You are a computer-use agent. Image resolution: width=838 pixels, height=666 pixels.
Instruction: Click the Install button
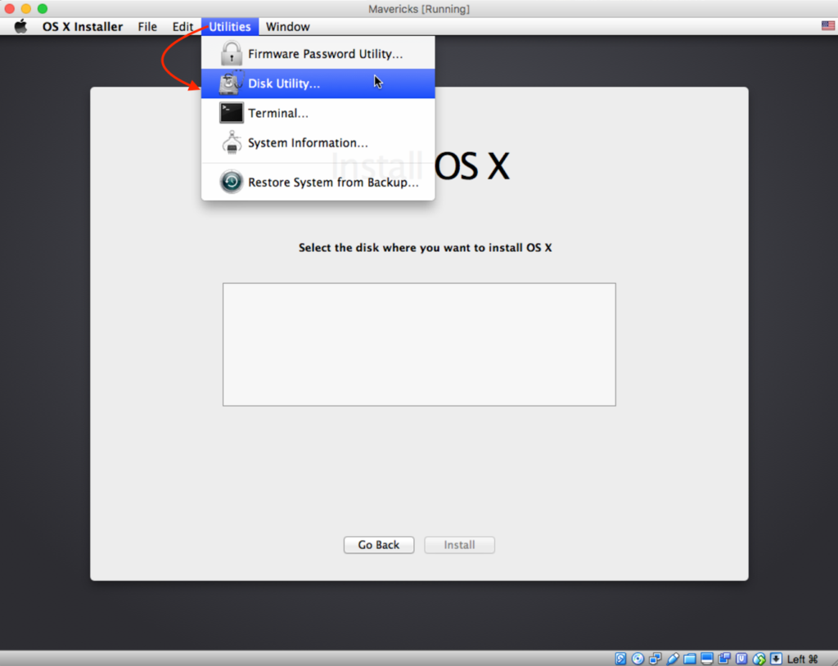(x=459, y=545)
